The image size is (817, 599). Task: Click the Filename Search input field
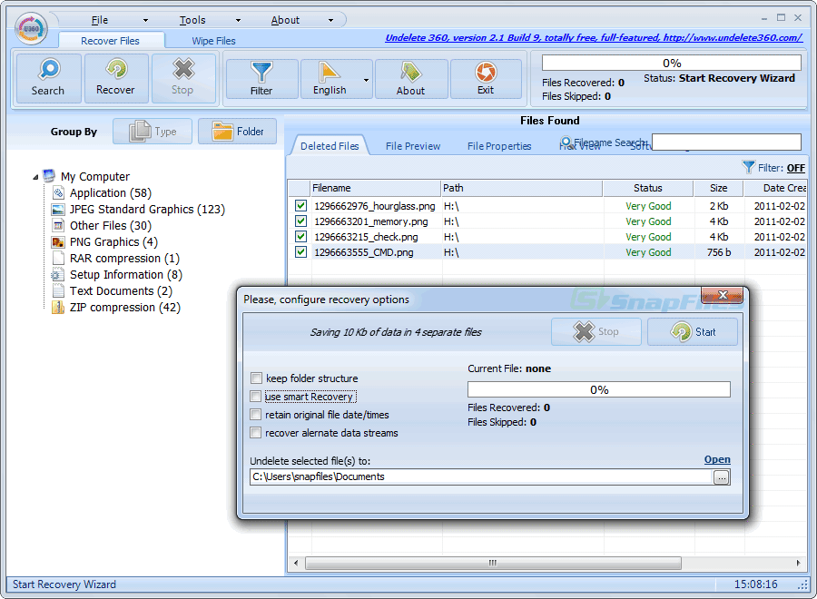[726, 142]
